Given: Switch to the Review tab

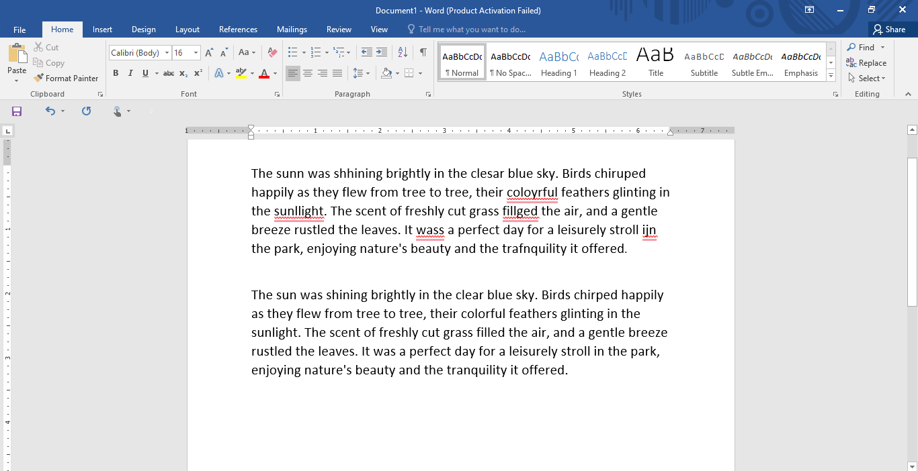Looking at the screenshot, I should pyautogui.click(x=339, y=30).
